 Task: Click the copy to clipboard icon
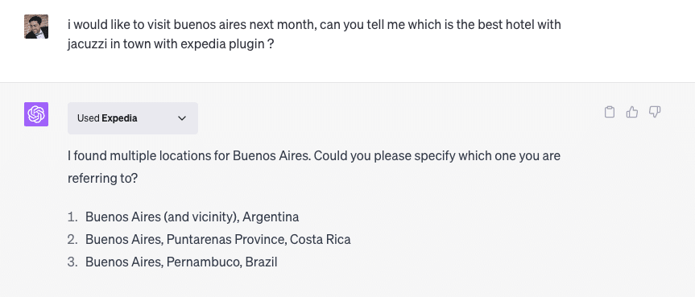(x=610, y=112)
